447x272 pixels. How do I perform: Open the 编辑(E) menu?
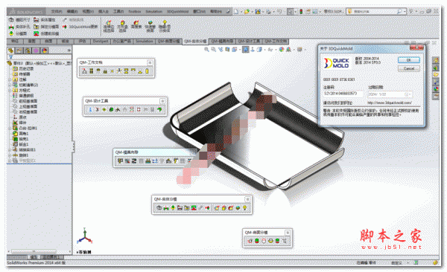[72, 12]
